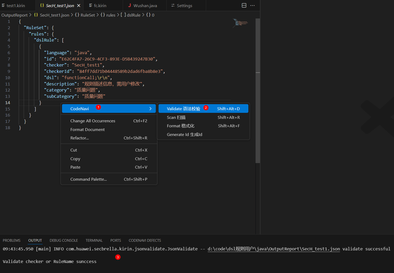Select Format Document in context menu
The height and width of the screenshot is (273, 394).
click(109, 129)
